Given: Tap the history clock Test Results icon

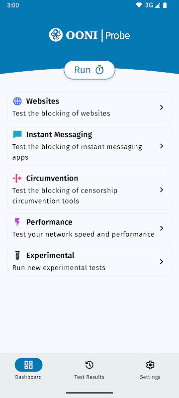Looking at the screenshot, I should point(89,365).
